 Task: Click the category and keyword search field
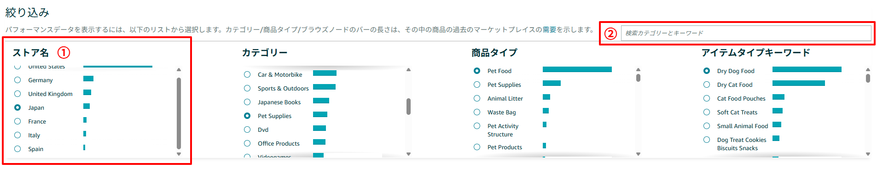click(746, 33)
